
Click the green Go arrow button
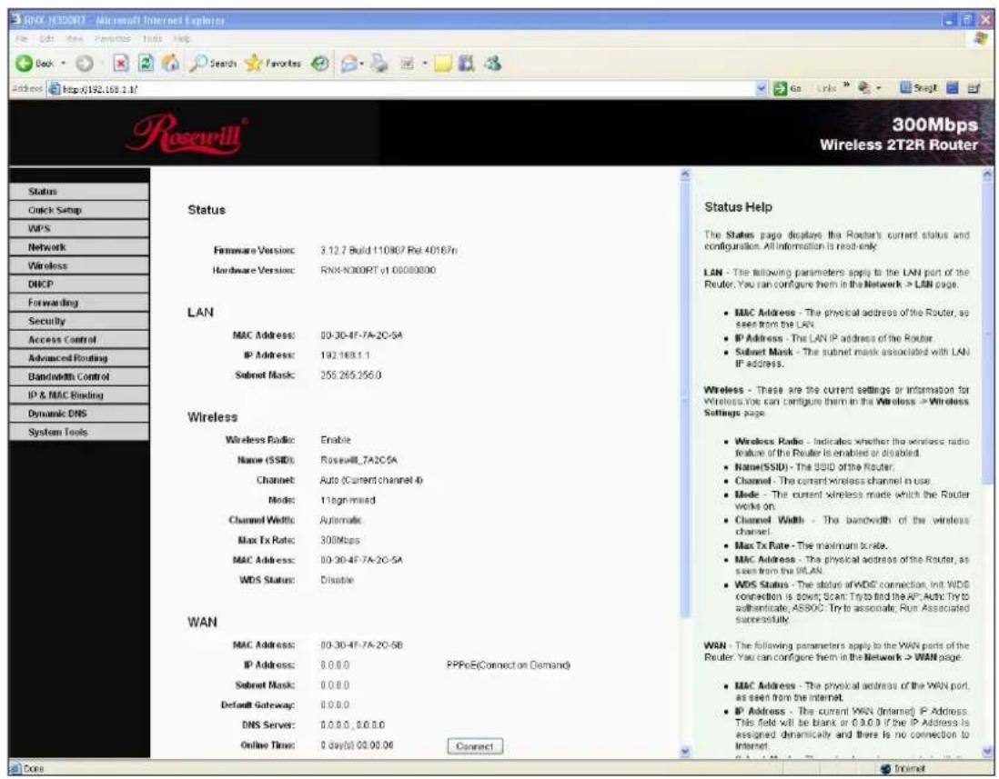coord(781,88)
